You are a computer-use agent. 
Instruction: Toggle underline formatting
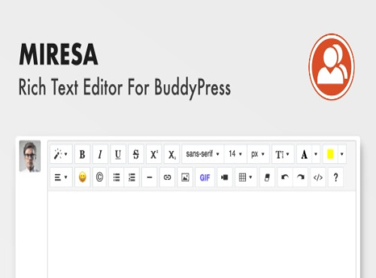coord(118,154)
